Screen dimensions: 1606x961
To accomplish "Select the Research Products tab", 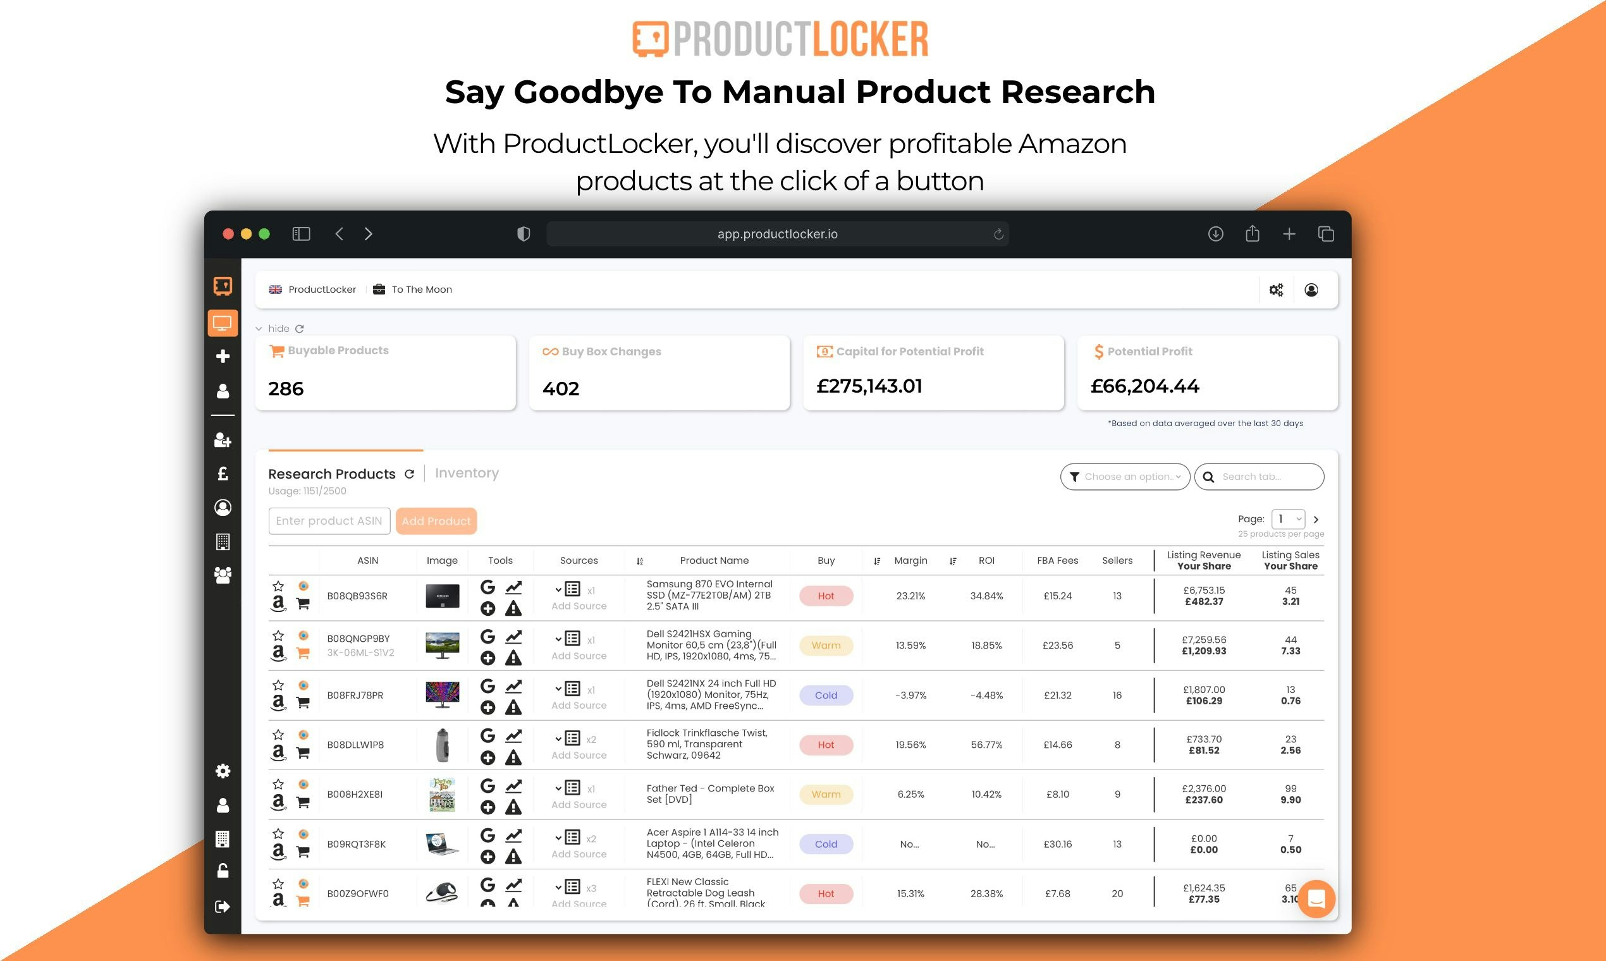I will (x=331, y=474).
